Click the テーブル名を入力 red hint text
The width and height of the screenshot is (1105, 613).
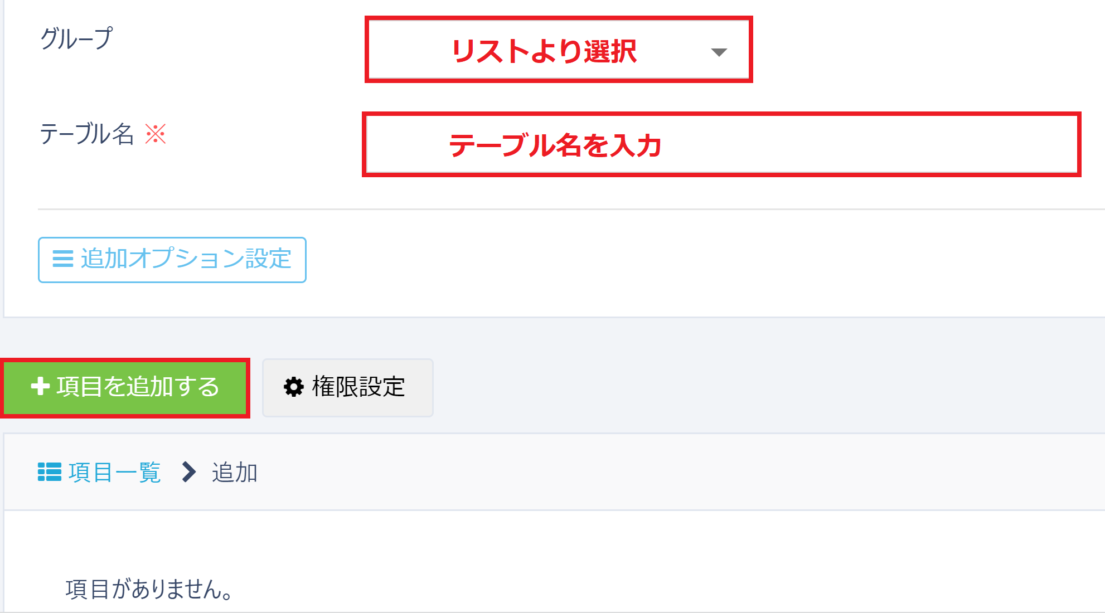pyautogui.click(x=555, y=145)
